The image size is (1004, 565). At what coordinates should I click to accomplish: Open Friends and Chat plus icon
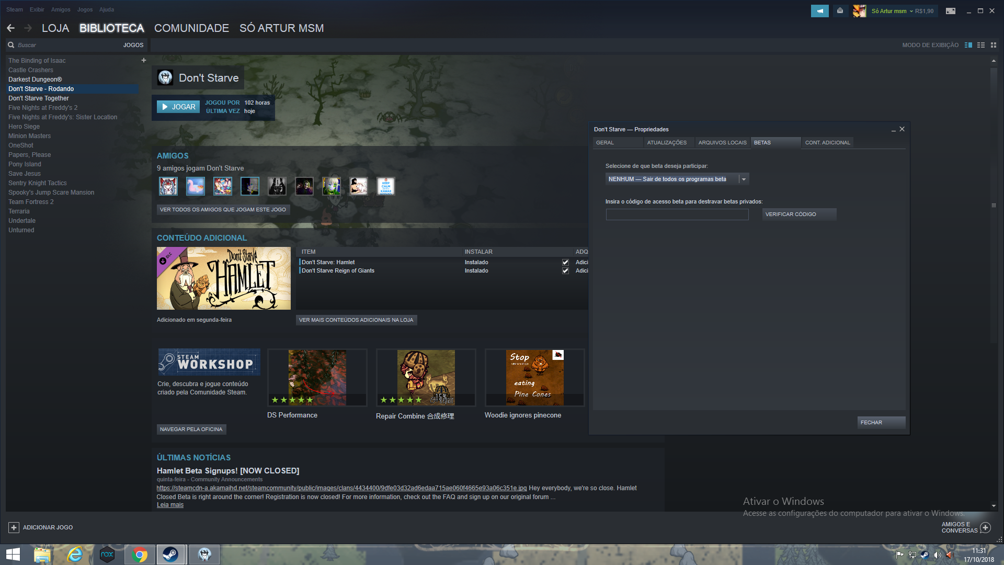coord(985,527)
